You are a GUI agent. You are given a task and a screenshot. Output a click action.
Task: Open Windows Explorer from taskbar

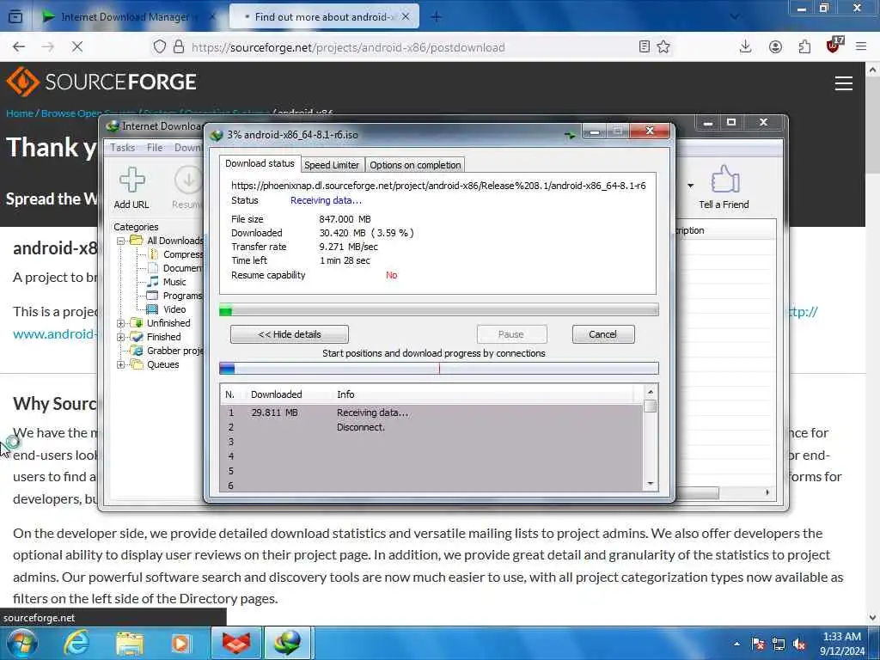[130, 643]
